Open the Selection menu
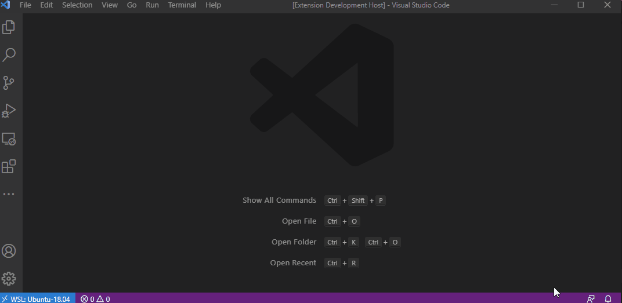622x303 pixels. coord(77,5)
